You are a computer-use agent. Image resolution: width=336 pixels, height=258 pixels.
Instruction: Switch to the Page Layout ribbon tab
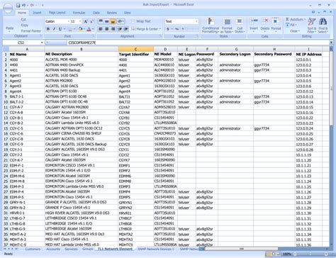pos(57,13)
